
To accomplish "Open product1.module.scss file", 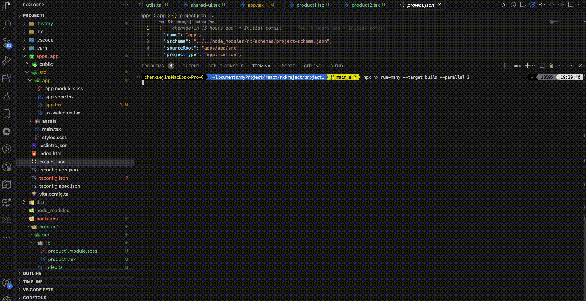I will (72, 251).
